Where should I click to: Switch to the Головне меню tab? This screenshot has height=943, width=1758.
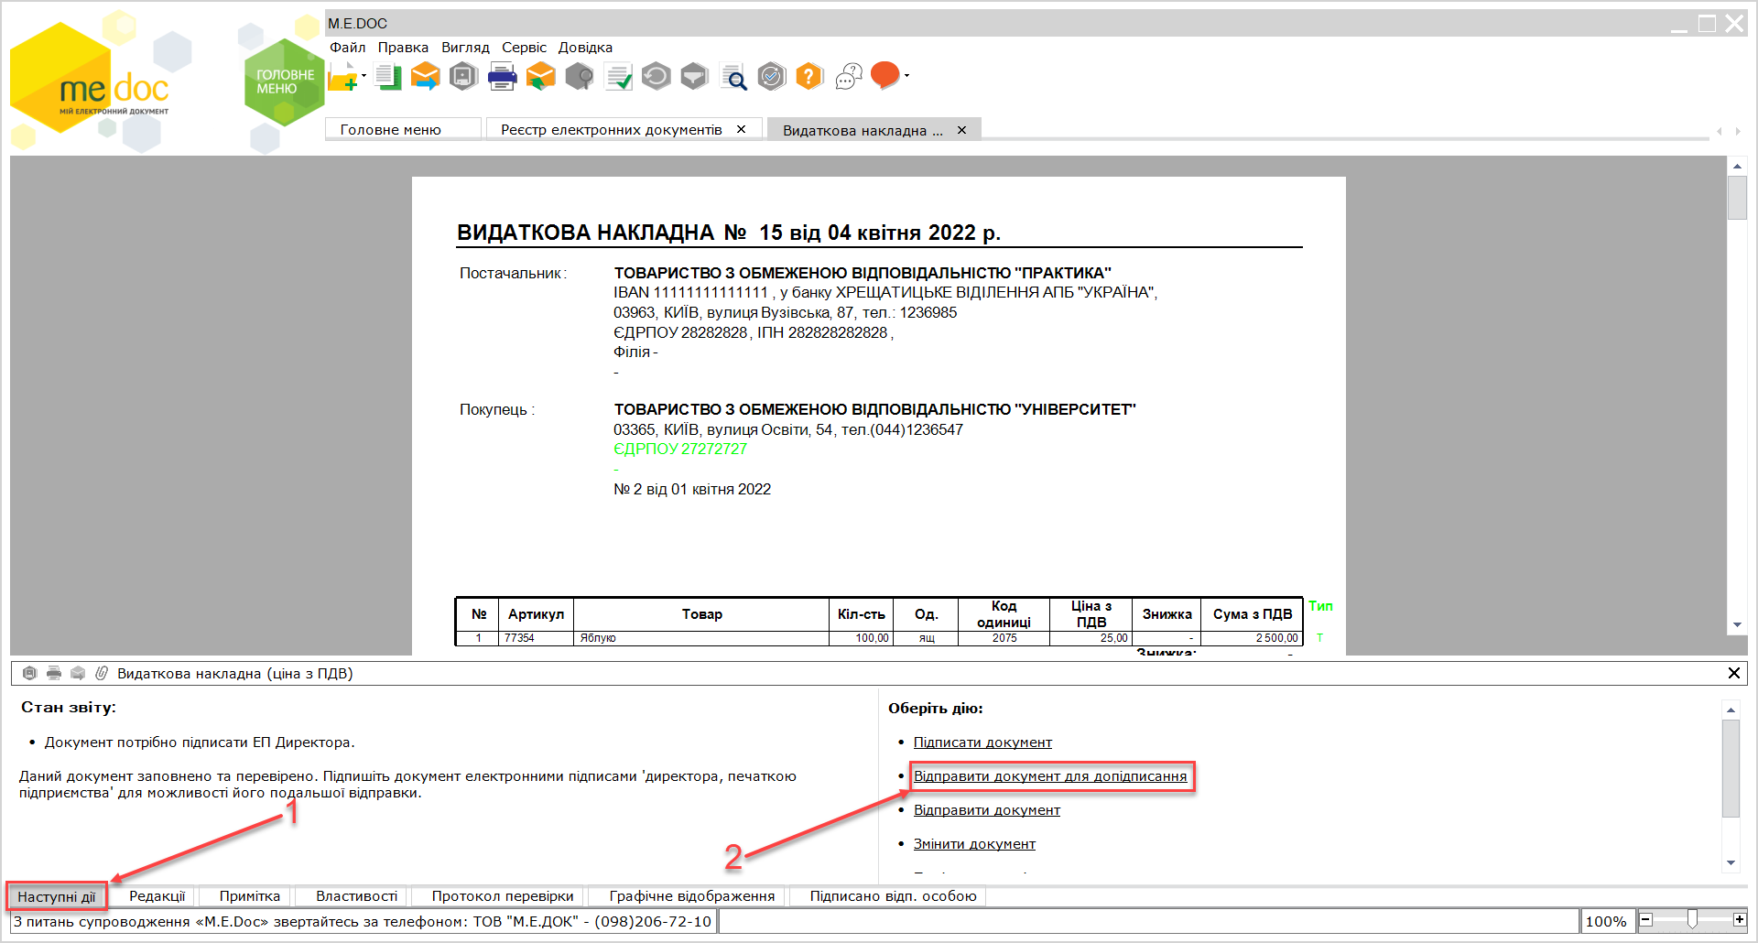403,129
